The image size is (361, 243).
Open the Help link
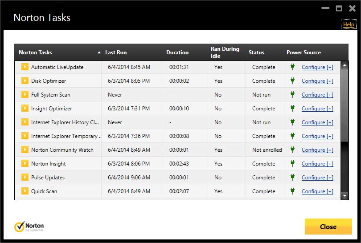[349, 24]
